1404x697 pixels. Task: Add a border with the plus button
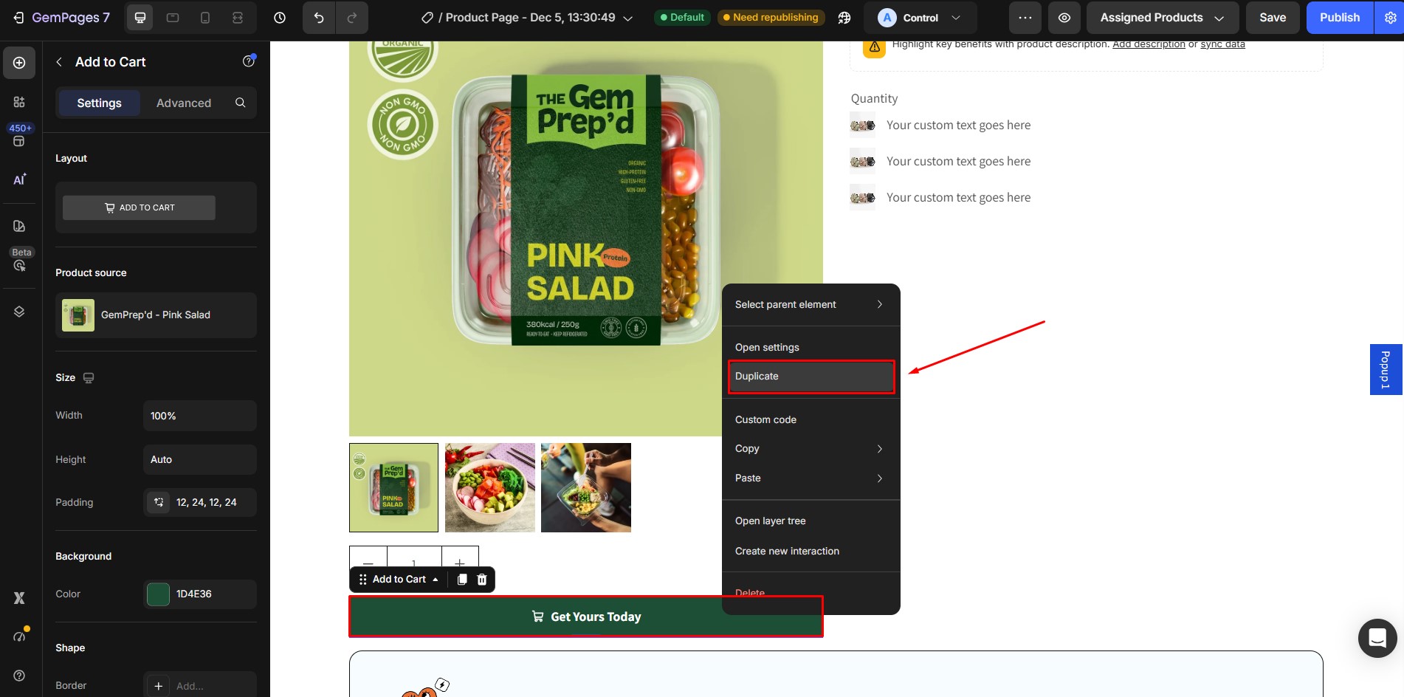coord(158,686)
